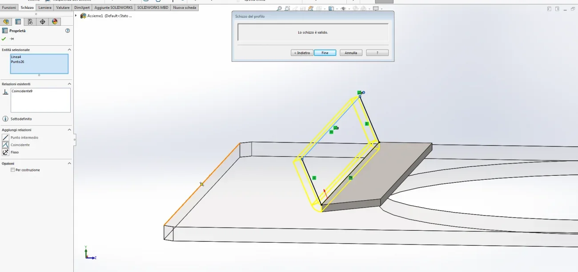Open the DisplayManager color ball tab
This screenshot has height=272, width=578.
coord(55,21)
